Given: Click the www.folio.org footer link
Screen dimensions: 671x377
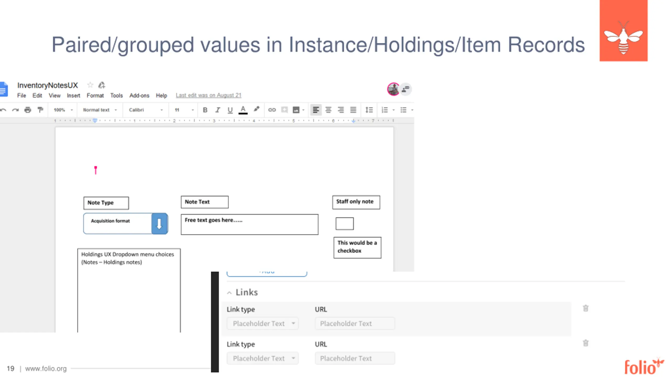Looking at the screenshot, I should point(46,369).
